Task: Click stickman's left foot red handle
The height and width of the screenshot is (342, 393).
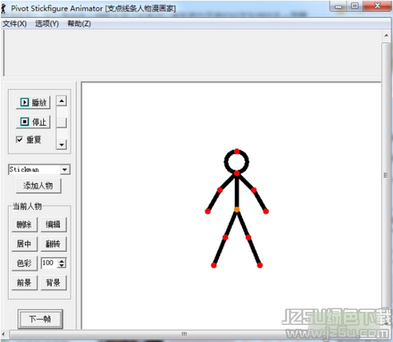Action: coord(214,266)
